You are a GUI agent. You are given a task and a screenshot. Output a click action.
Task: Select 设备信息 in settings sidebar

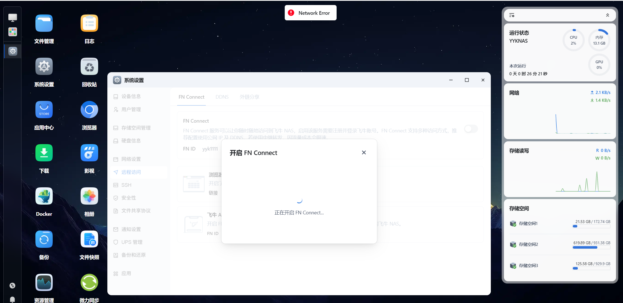pos(139,96)
